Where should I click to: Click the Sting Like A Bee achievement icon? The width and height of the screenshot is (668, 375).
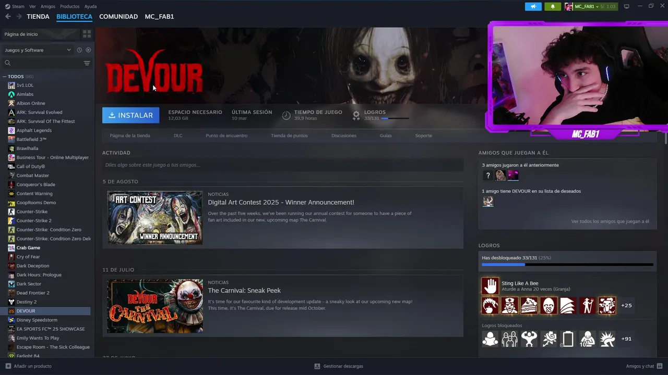pyautogui.click(x=490, y=285)
